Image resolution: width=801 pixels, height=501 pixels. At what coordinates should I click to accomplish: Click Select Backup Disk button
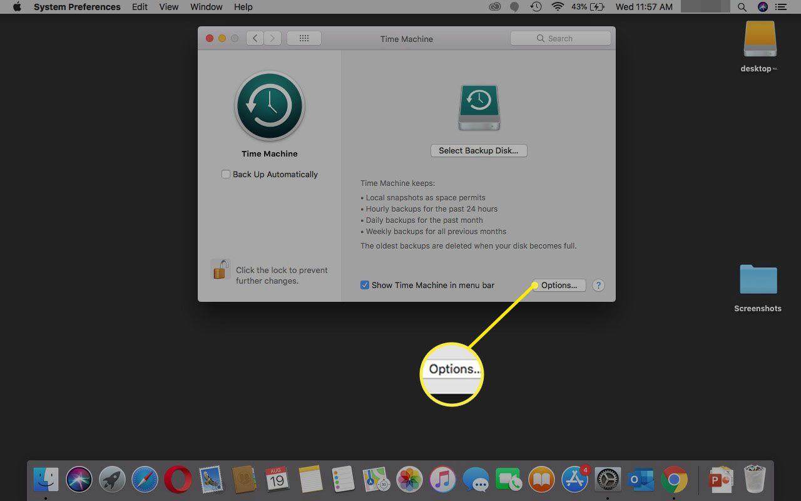coord(479,150)
